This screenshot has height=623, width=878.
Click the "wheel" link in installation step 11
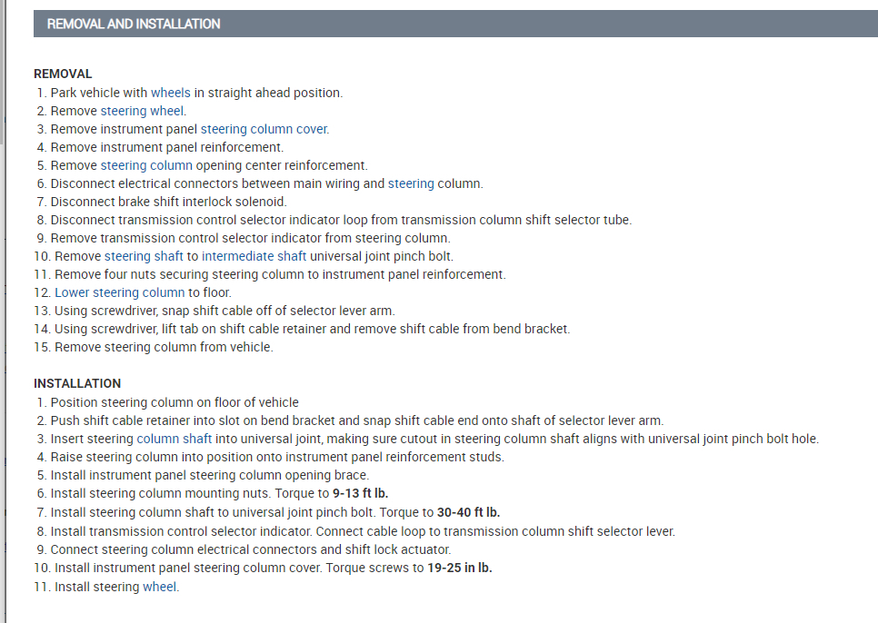coord(160,587)
